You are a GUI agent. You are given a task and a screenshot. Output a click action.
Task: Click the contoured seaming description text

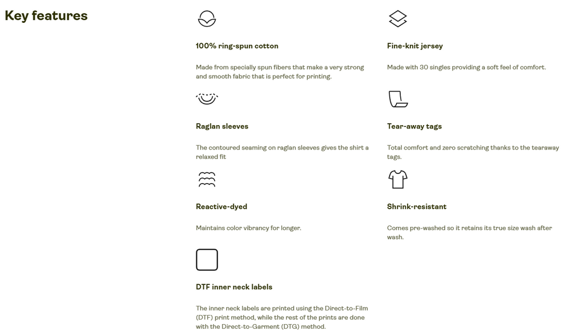[x=282, y=152]
